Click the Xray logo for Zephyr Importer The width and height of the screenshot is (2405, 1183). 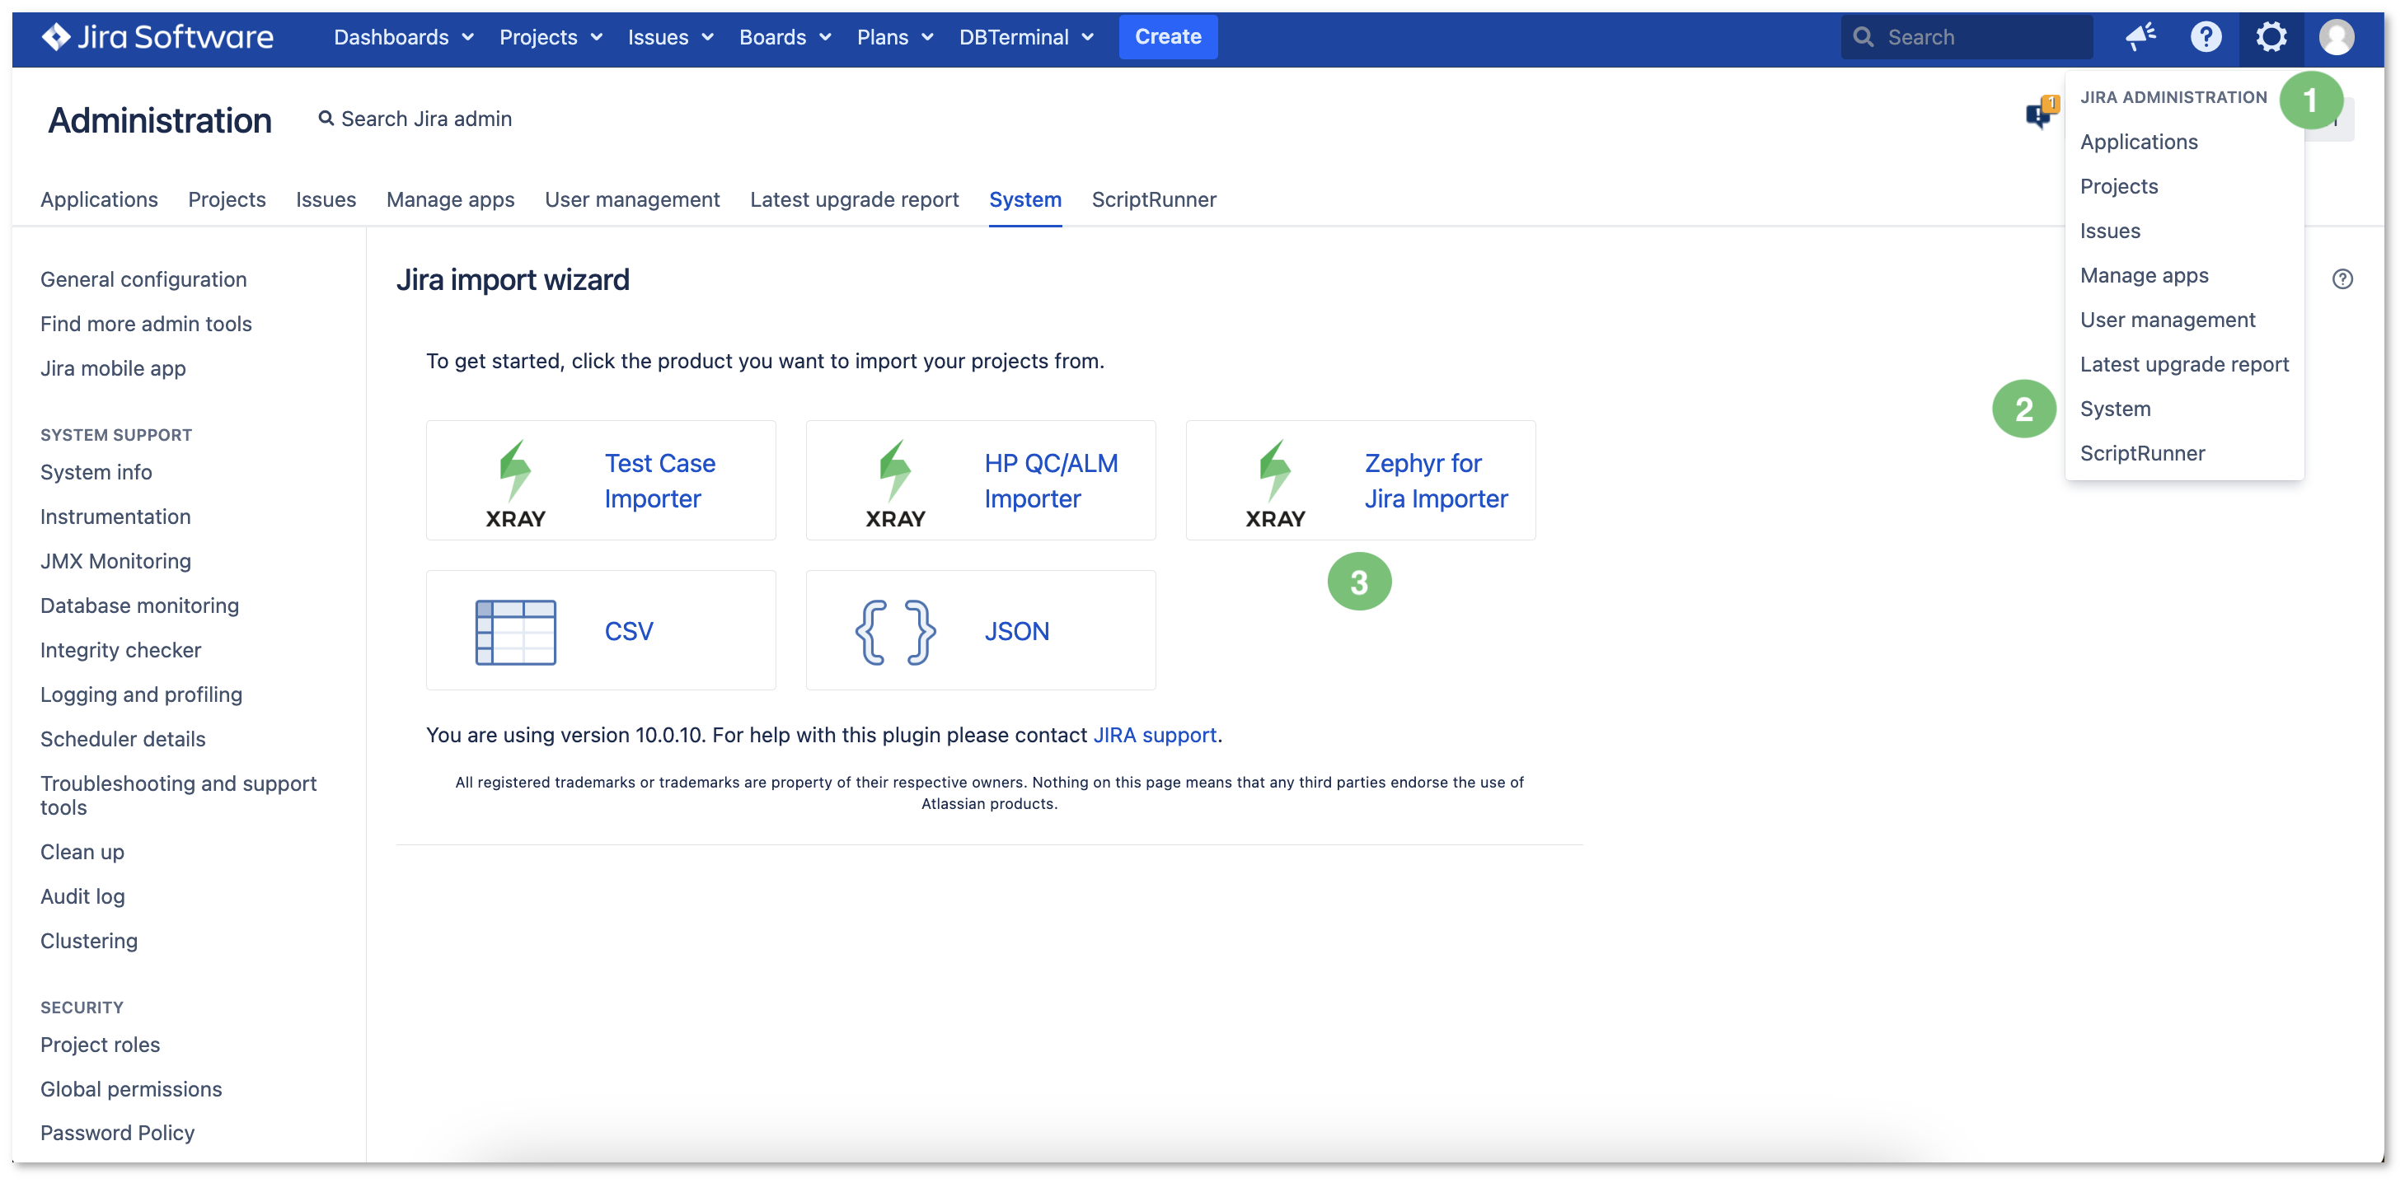[x=1274, y=484]
